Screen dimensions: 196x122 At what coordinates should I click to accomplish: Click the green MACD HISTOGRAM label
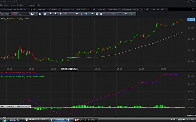pyautogui.click(x=22, y=77)
